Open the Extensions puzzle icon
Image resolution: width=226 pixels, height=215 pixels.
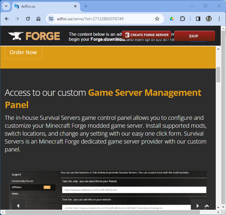182,19
